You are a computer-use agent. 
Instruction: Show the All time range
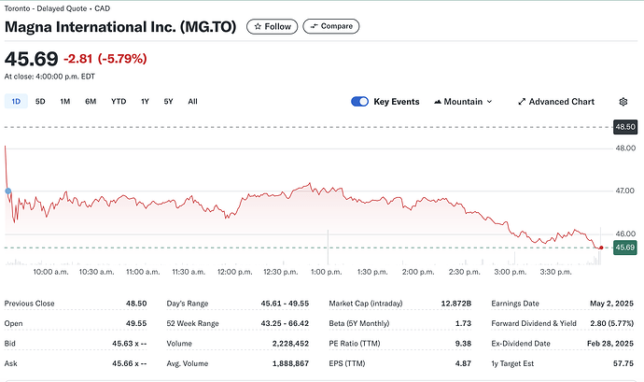pos(192,101)
